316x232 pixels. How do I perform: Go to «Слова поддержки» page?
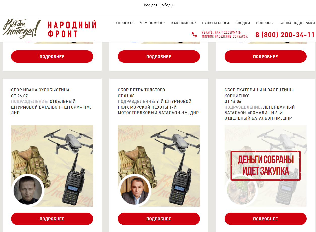pyautogui.click(x=297, y=23)
